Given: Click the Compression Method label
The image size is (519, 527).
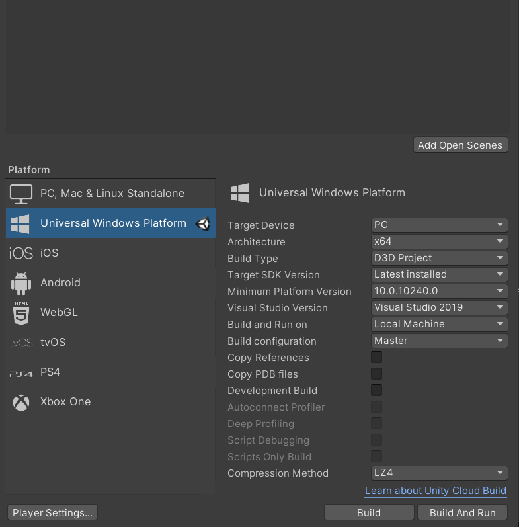Looking at the screenshot, I should 278,473.
